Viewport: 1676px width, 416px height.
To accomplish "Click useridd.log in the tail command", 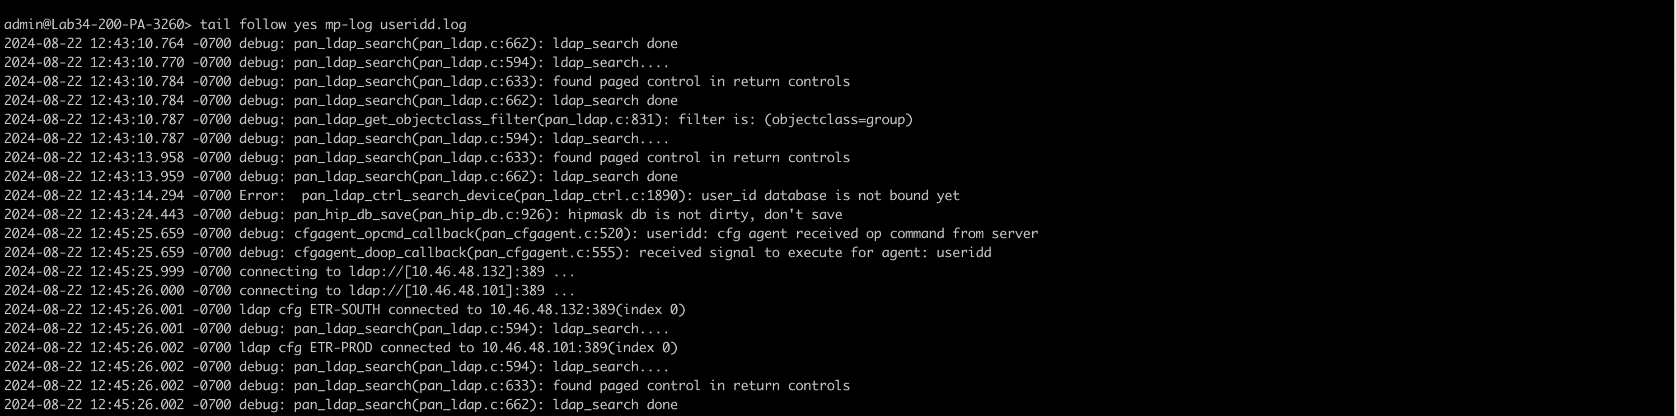I will click(423, 25).
